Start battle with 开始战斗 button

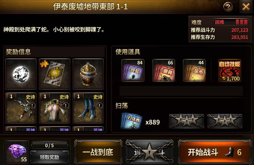(215, 152)
